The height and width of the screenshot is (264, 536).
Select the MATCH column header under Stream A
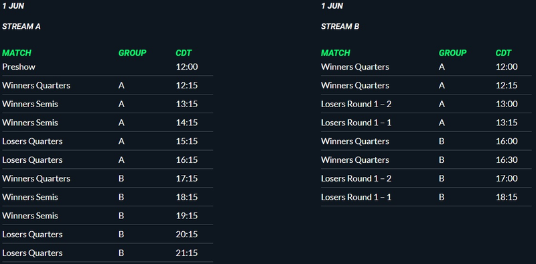point(17,53)
